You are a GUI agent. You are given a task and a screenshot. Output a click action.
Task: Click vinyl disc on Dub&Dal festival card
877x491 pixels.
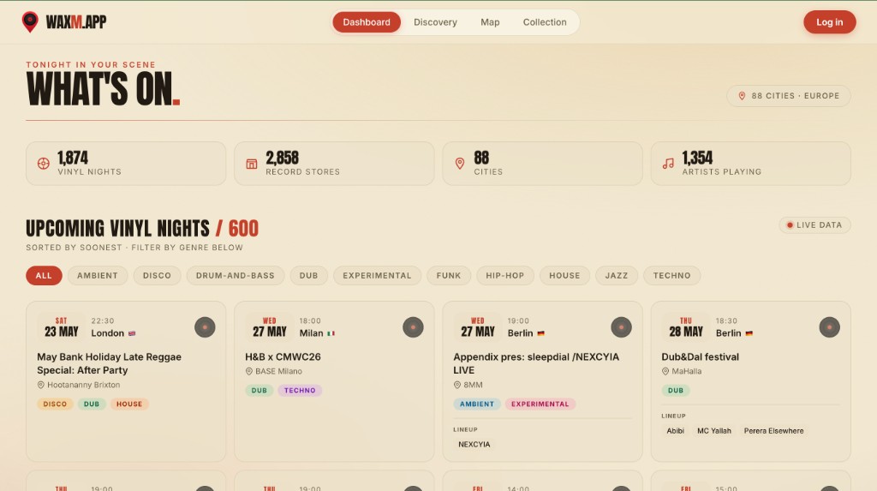click(x=829, y=327)
